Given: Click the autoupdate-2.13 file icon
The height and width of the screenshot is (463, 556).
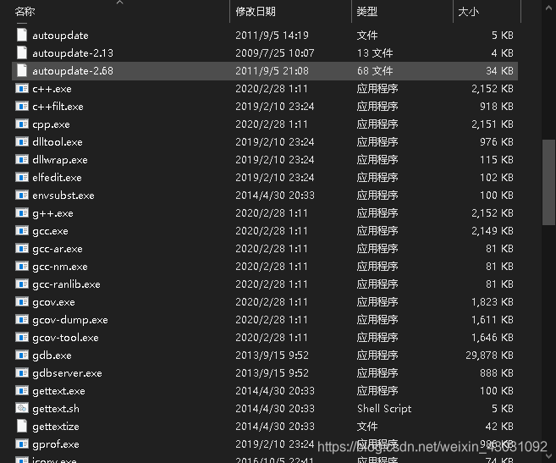Looking at the screenshot, I should [22, 52].
